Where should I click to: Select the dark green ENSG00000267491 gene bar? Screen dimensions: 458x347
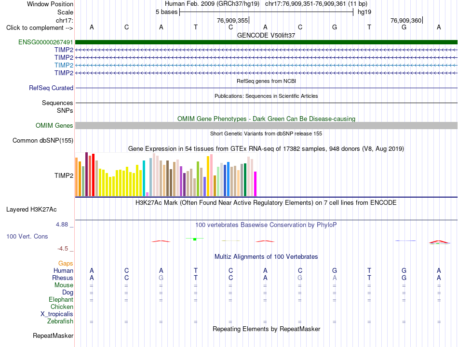coord(266,42)
